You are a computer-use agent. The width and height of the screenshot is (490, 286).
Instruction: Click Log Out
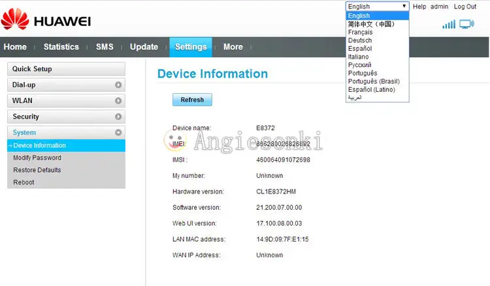(465, 7)
